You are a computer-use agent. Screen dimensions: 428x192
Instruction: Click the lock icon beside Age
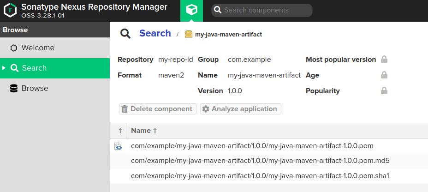384,75
